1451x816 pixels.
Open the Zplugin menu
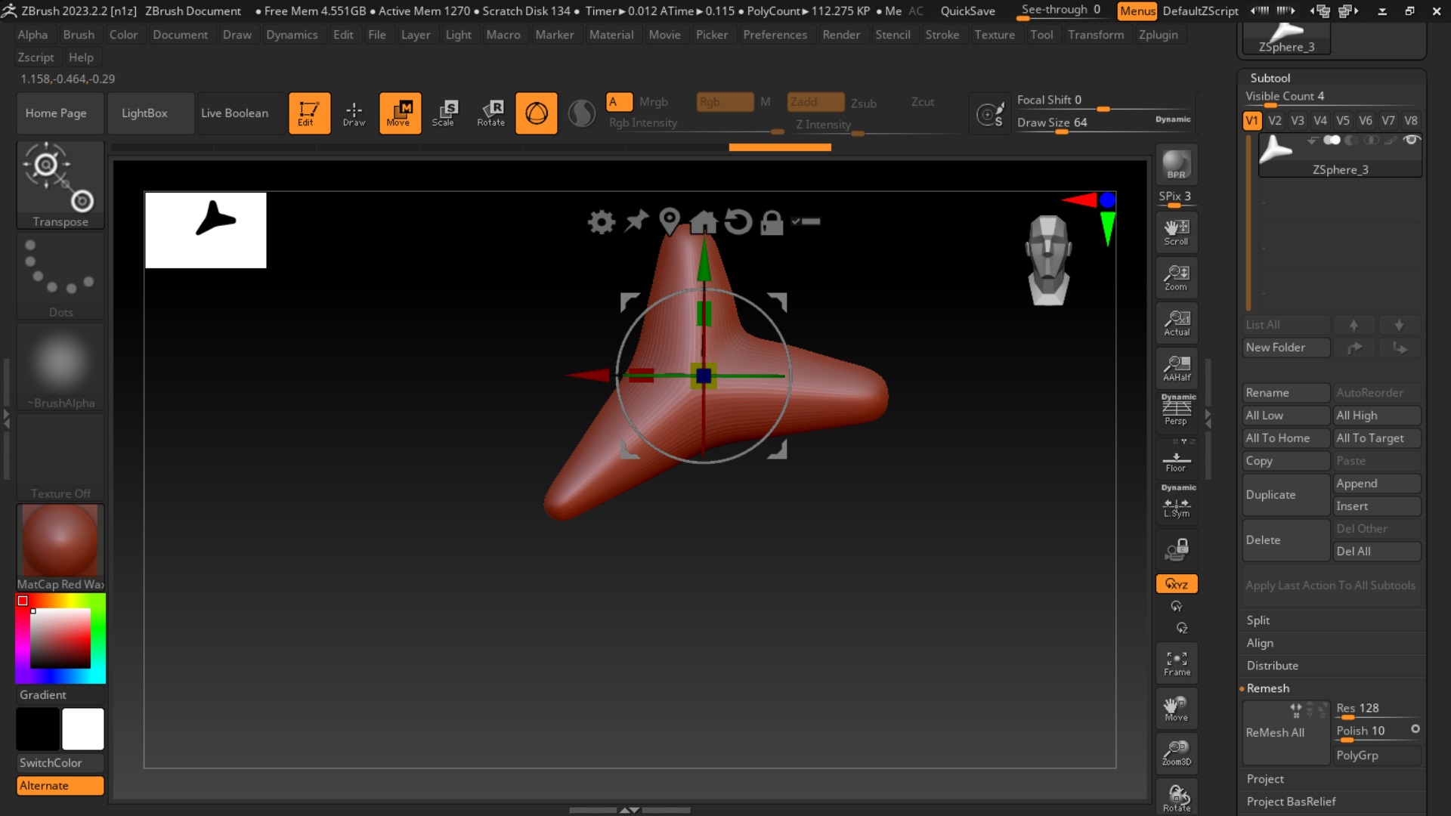(x=1158, y=35)
